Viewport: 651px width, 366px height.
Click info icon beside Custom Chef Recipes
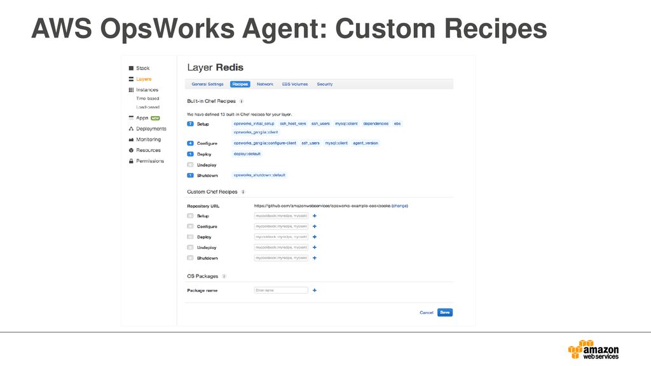(243, 192)
